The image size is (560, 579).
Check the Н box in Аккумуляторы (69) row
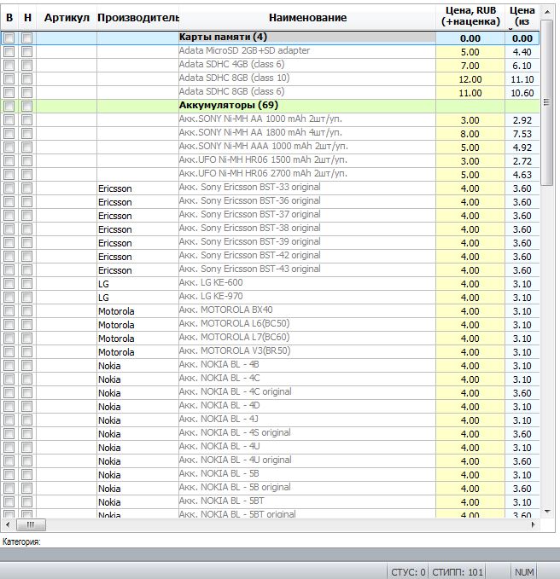(27, 107)
